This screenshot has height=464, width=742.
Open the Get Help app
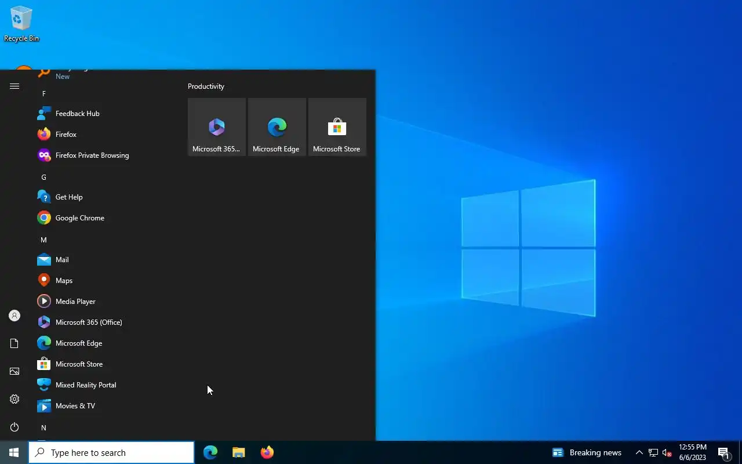click(104, 197)
